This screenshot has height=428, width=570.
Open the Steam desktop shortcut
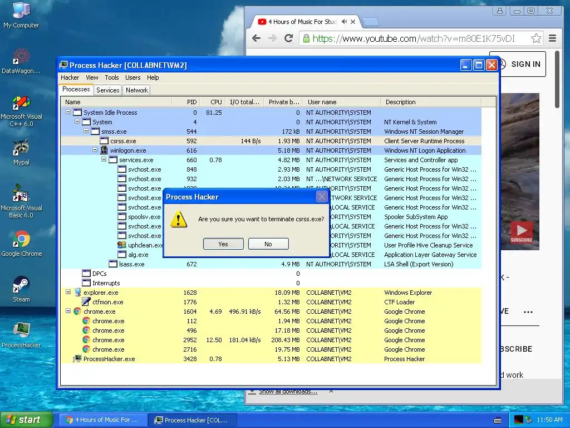21,289
